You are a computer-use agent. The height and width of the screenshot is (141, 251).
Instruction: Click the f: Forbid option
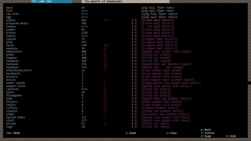click(207, 133)
